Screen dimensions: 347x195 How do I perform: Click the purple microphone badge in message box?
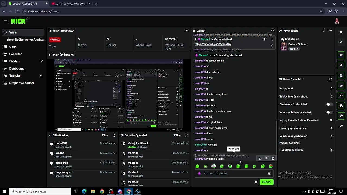coord(200,174)
